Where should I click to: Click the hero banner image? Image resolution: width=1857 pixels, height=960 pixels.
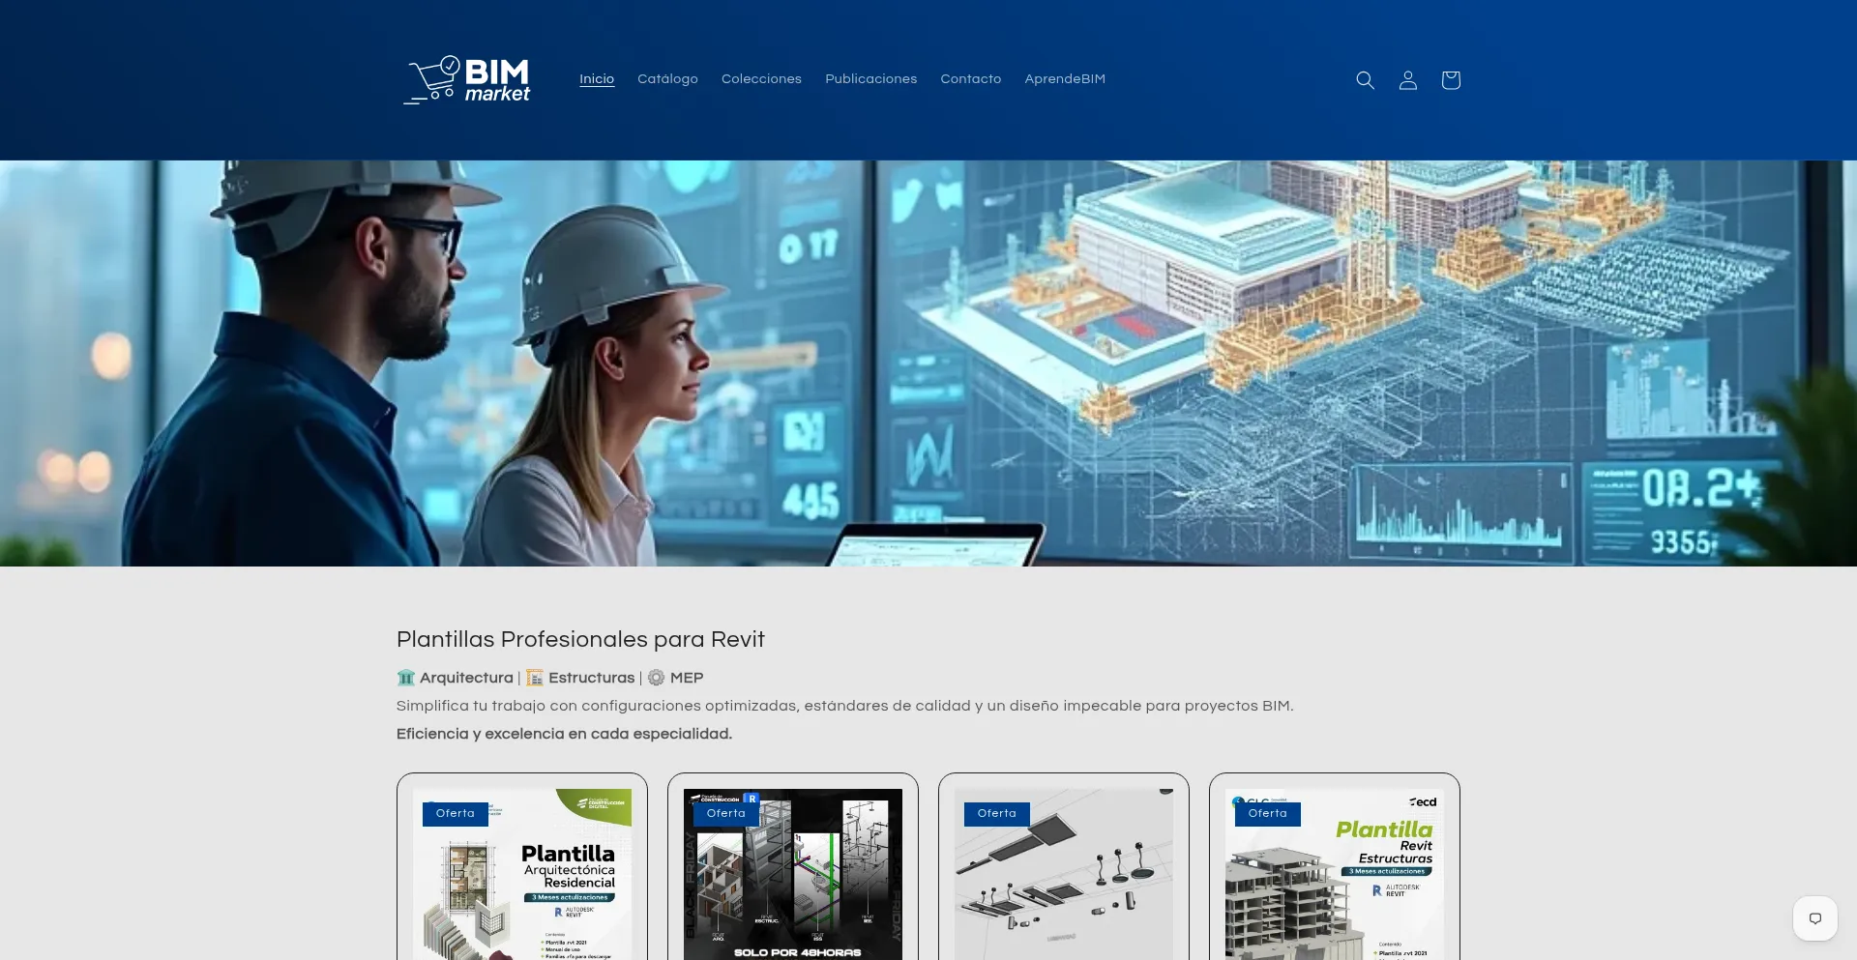tap(928, 364)
